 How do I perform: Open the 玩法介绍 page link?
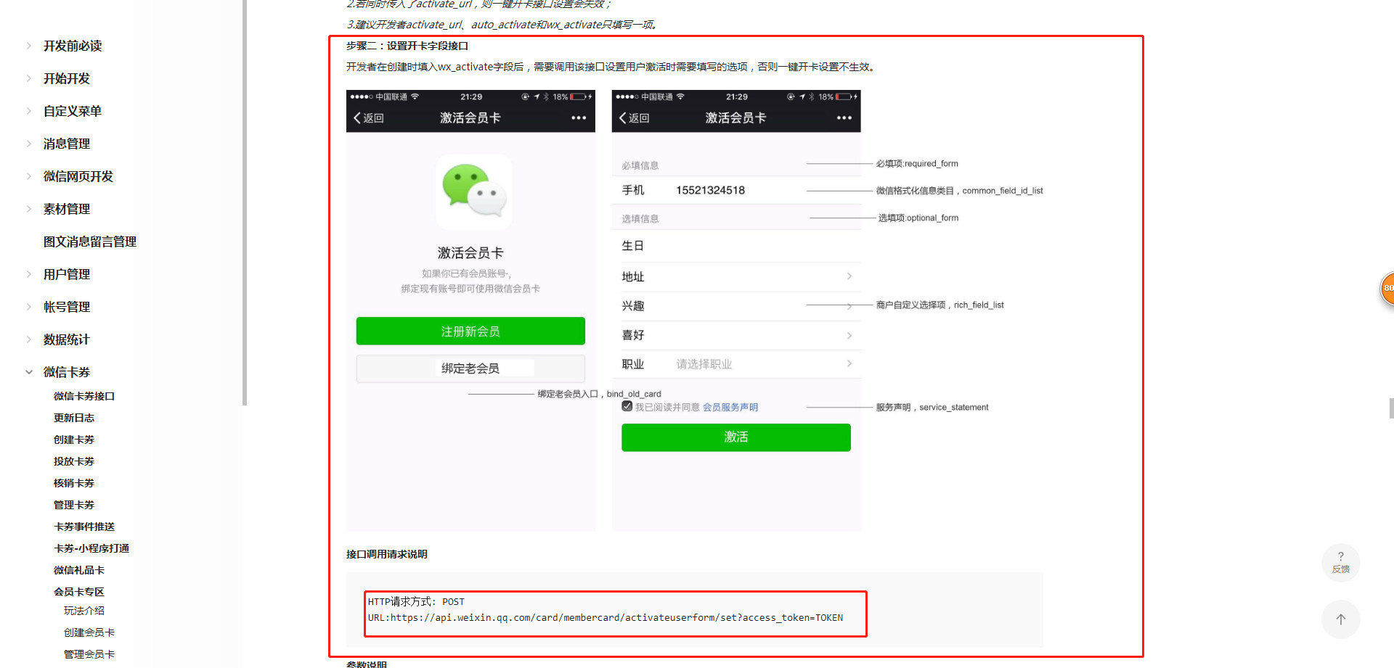click(84, 611)
